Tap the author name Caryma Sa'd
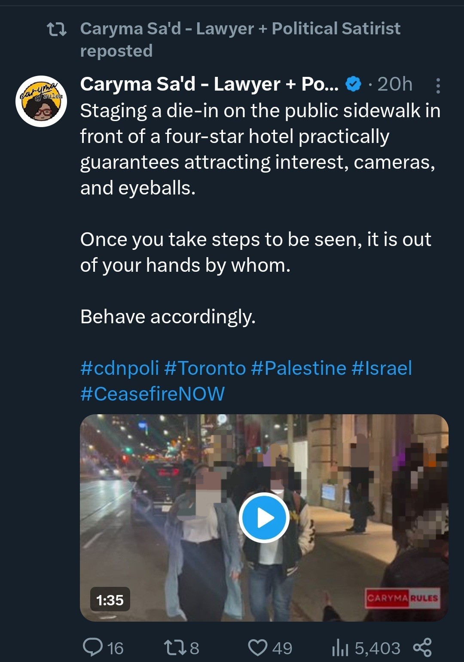 (209, 84)
